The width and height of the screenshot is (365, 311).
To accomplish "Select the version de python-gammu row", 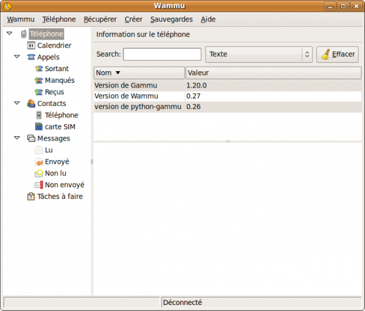I will coord(228,107).
